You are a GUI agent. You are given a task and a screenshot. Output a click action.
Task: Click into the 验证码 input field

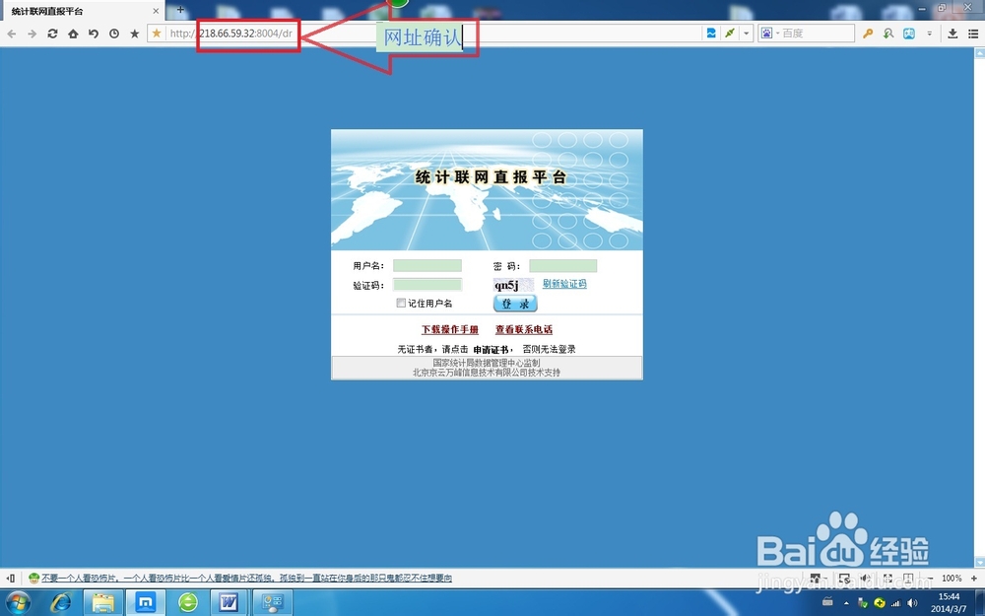click(x=427, y=285)
